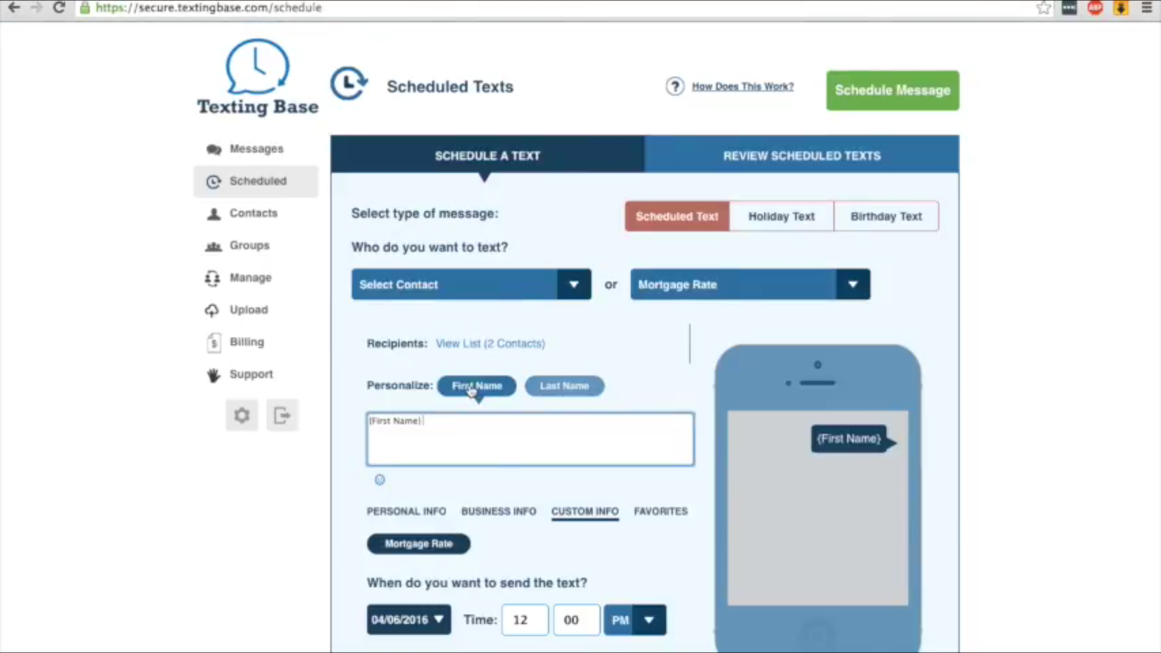Expand the Select Contact dropdown
This screenshot has height=653, width=1161.
574,284
